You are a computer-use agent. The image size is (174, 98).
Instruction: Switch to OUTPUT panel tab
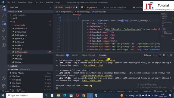pos(75,55)
